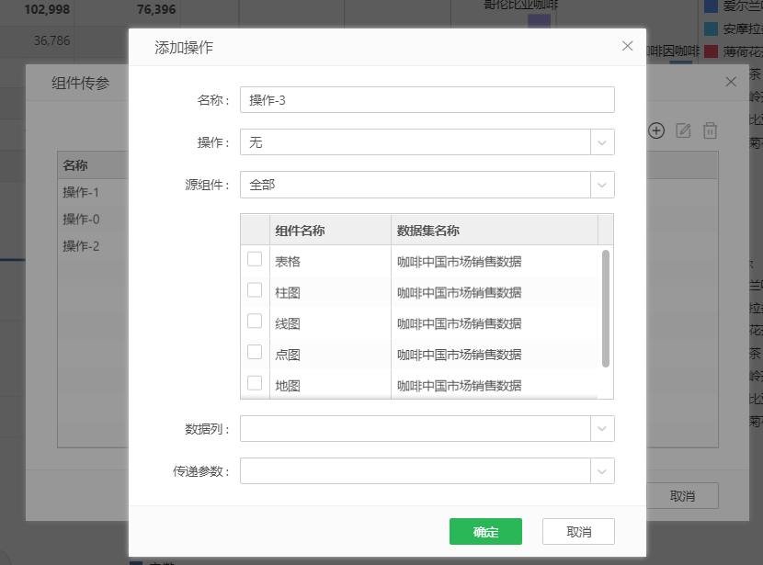Close the 添加操作 dialog
Viewport: 763px width, 565px height.
pyautogui.click(x=628, y=46)
